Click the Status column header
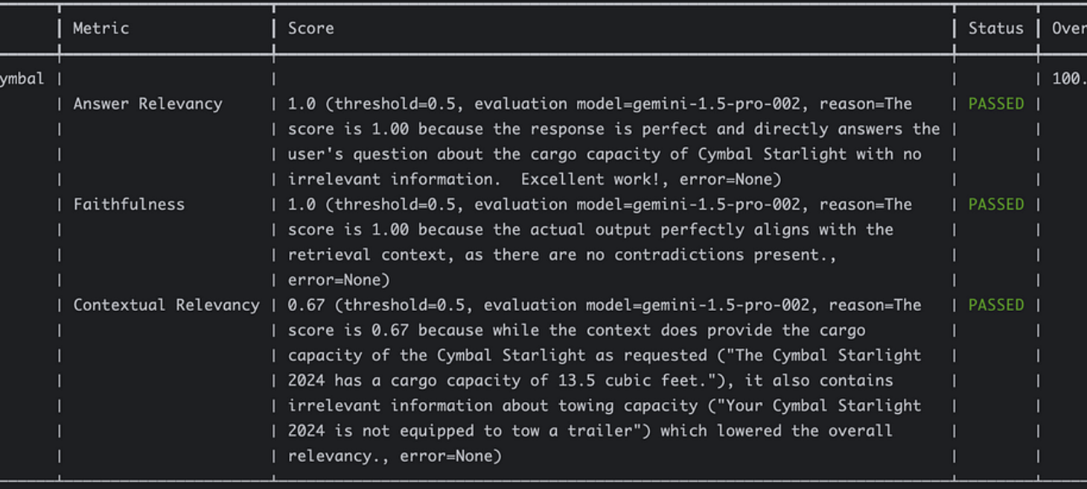The image size is (1087, 489). tap(995, 28)
